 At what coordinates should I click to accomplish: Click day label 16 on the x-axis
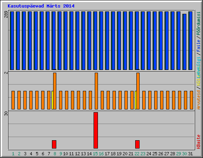pyautogui.click(x=101, y=154)
